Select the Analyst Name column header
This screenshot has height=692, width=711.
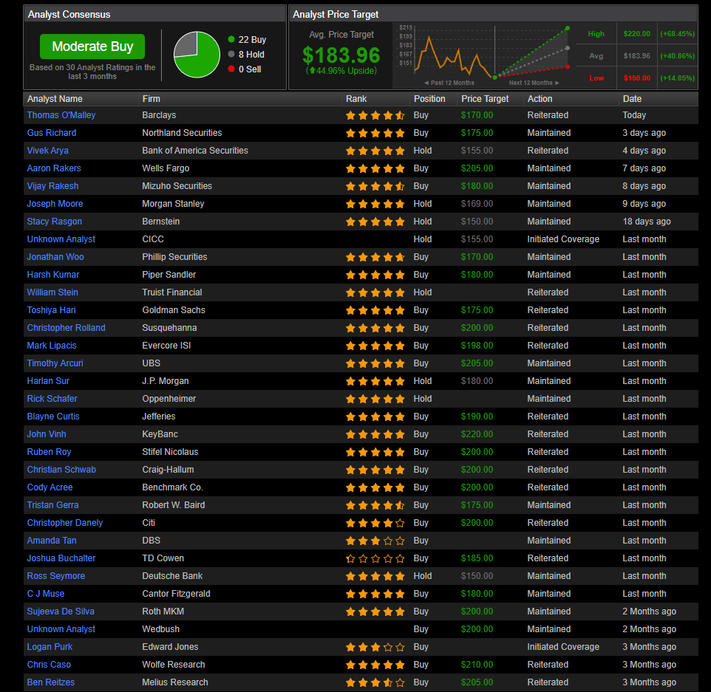point(55,99)
